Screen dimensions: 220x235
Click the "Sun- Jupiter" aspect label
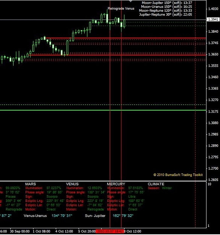point(95,216)
